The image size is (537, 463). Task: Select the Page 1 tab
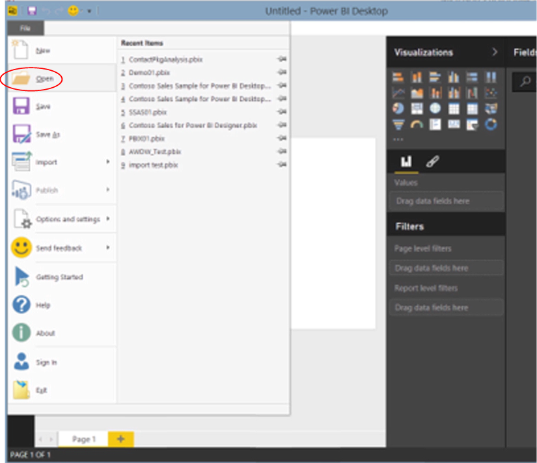(84, 439)
